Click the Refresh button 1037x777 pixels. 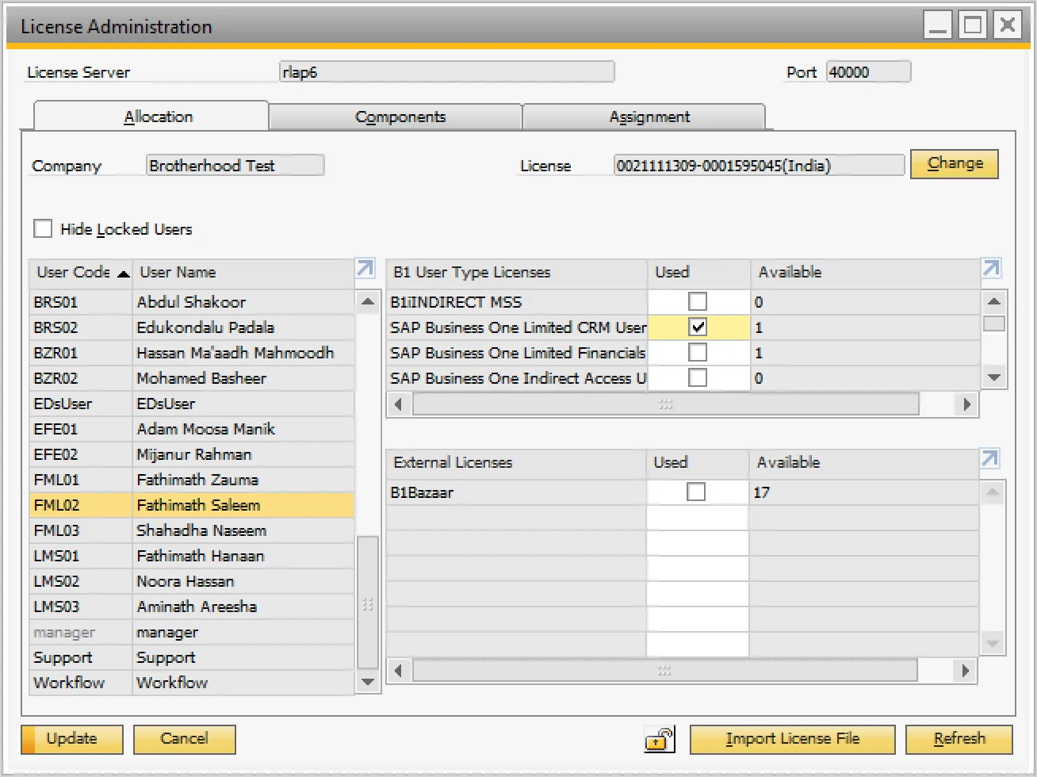click(959, 740)
